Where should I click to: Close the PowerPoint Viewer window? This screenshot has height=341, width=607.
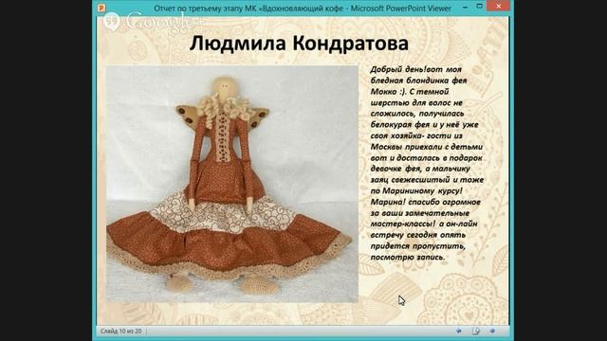tap(499, 7)
